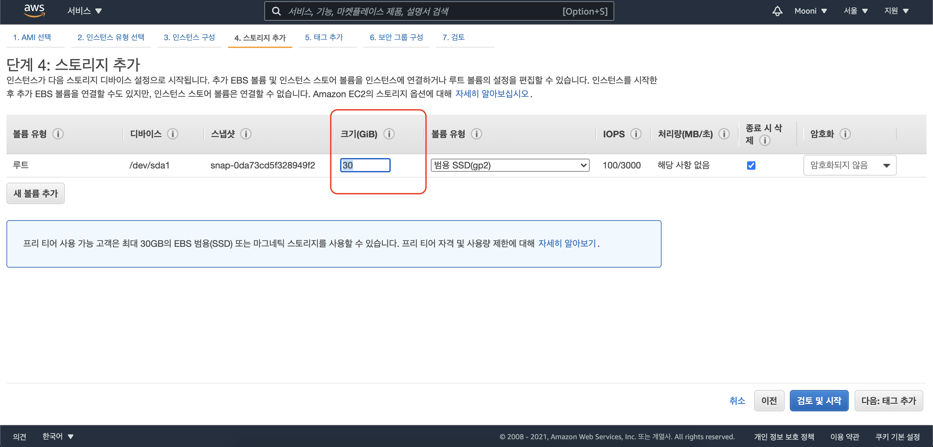
Task: Expand the 한국어 language selector
Action: coord(58,437)
